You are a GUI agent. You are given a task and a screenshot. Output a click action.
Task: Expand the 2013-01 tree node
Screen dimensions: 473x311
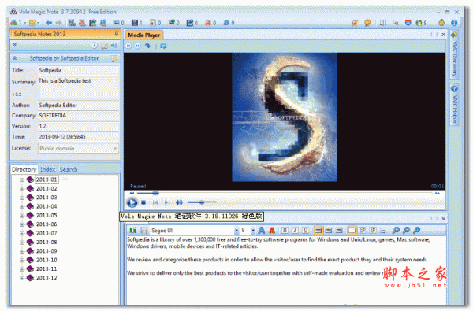[22, 180]
